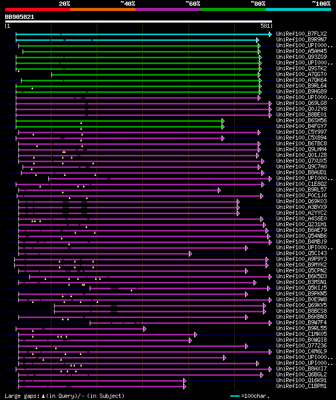Viewport: 336px width, 400px height.
Task: Click the cyan ~100% identity legend segment
Action: coord(298,9)
